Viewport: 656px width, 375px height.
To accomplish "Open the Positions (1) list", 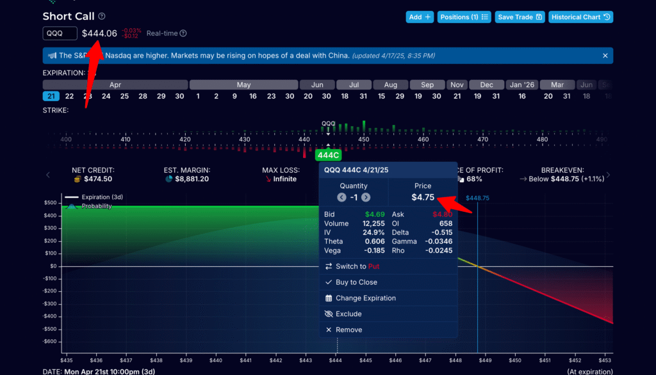I will click(464, 17).
